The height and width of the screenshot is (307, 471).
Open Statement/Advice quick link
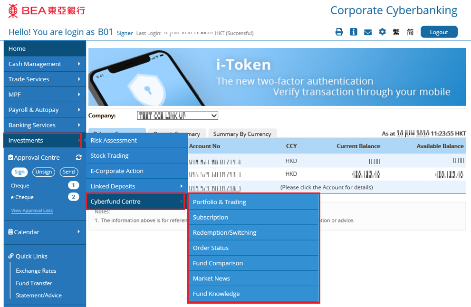[x=39, y=295]
